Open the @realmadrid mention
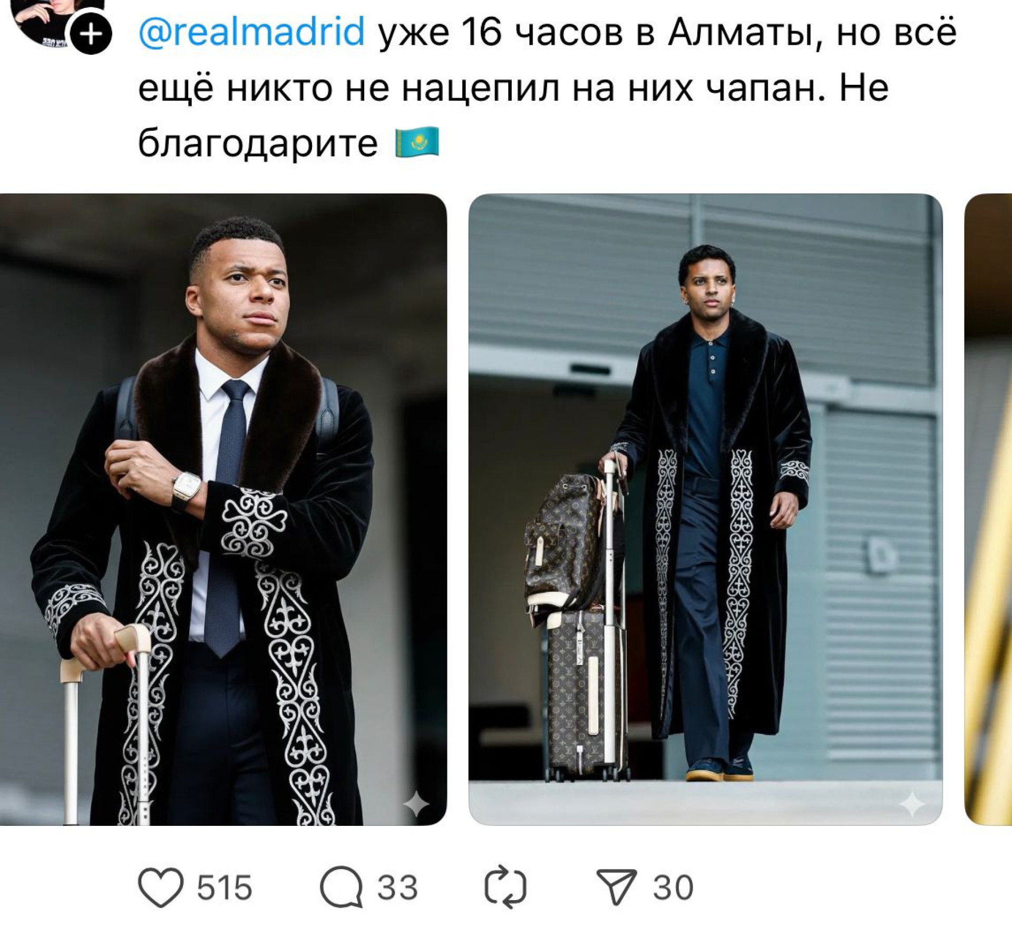The width and height of the screenshot is (1012, 946). tap(251, 32)
